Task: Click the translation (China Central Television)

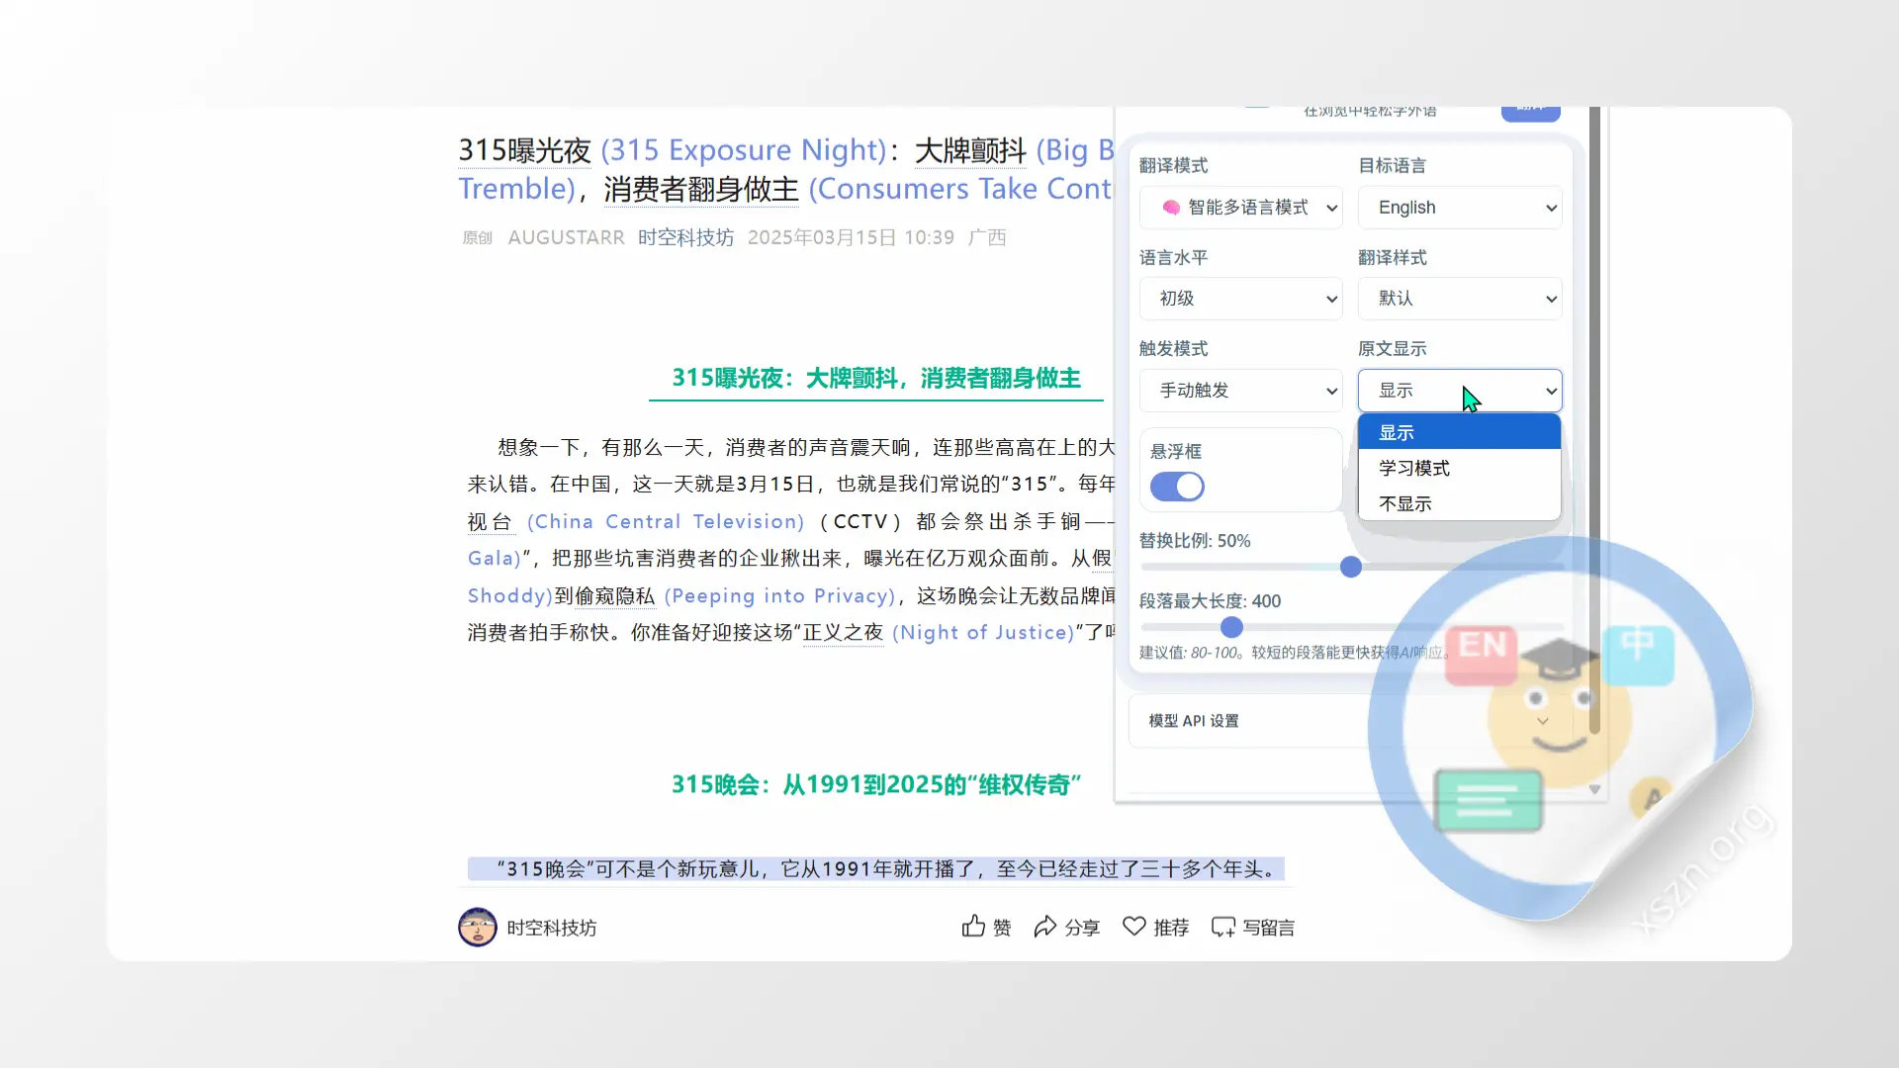Action: pyautogui.click(x=666, y=521)
